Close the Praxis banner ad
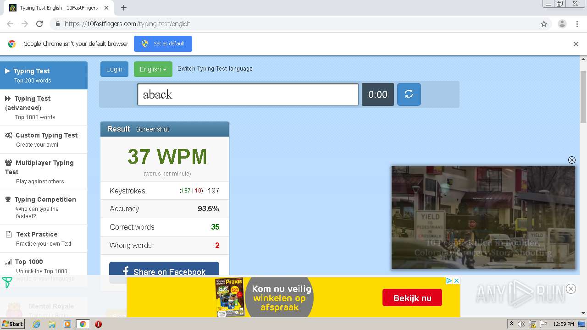 pyautogui.click(x=456, y=280)
